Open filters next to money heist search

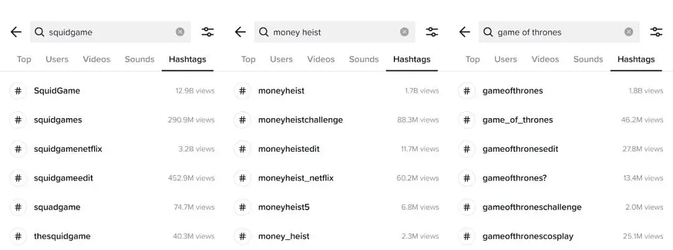(432, 32)
